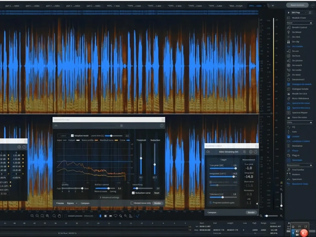
Task: Open help in Spectral De-noise window
Action: pos(161,125)
